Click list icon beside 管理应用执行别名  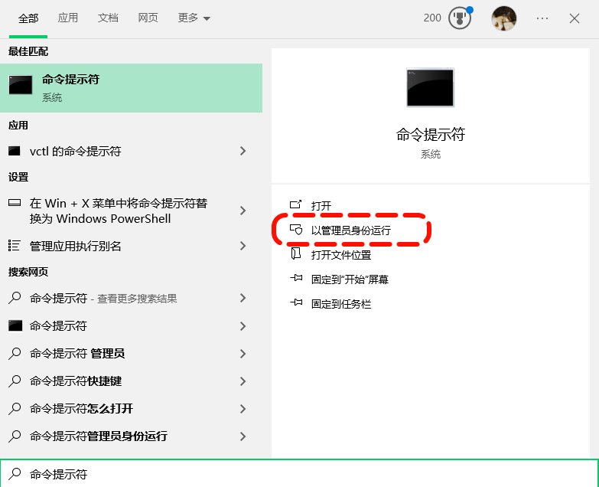tap(14, 245)
